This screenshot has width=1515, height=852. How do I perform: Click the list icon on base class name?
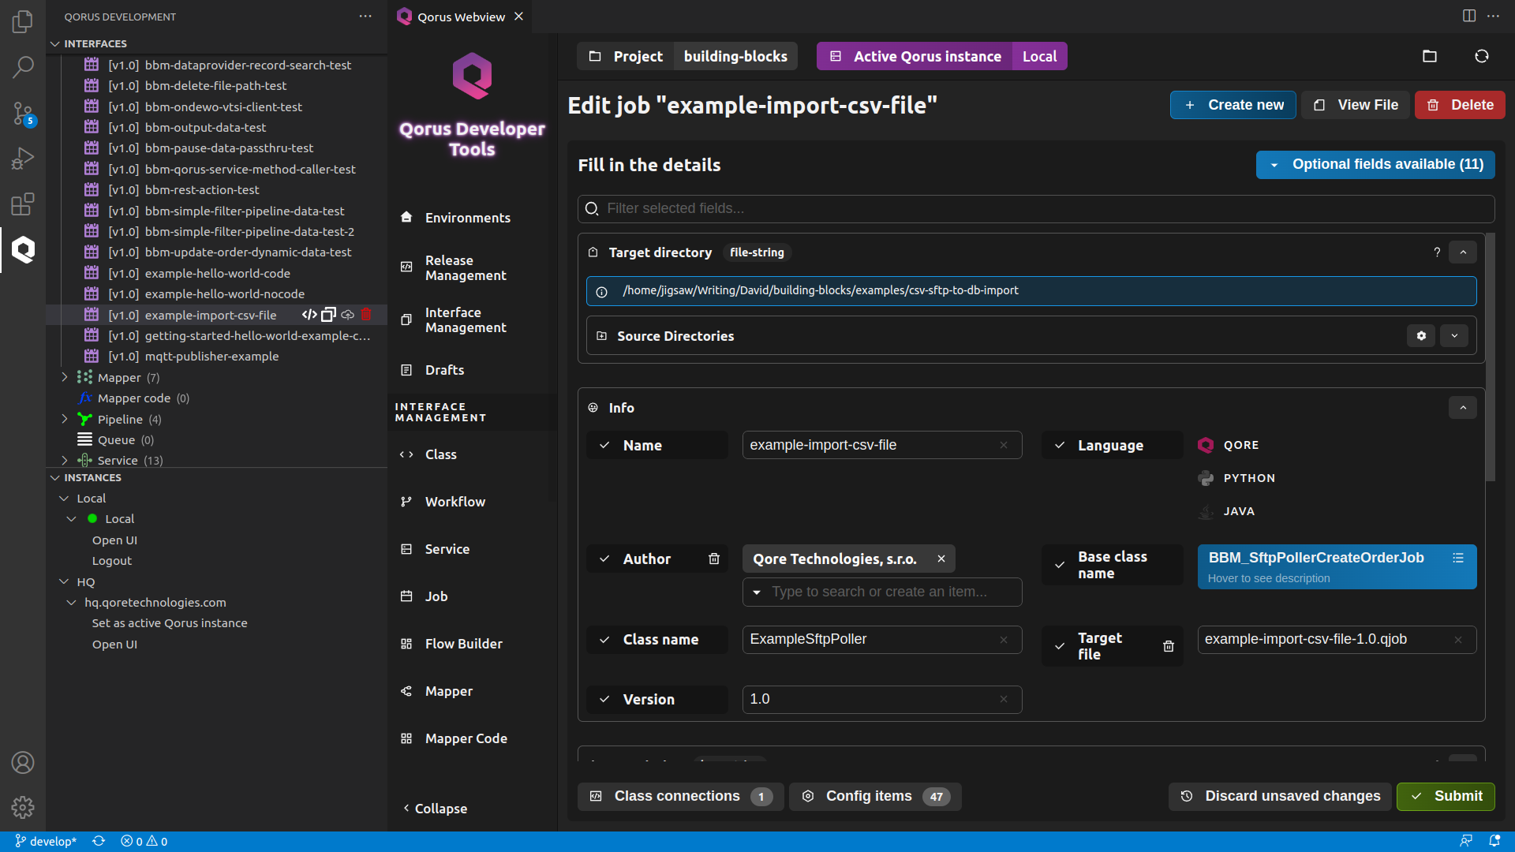[1458, 558]
